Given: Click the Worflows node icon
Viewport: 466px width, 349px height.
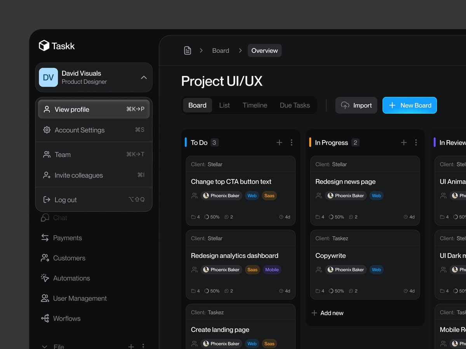Looking at the screenshot, I should coord(45,318).
